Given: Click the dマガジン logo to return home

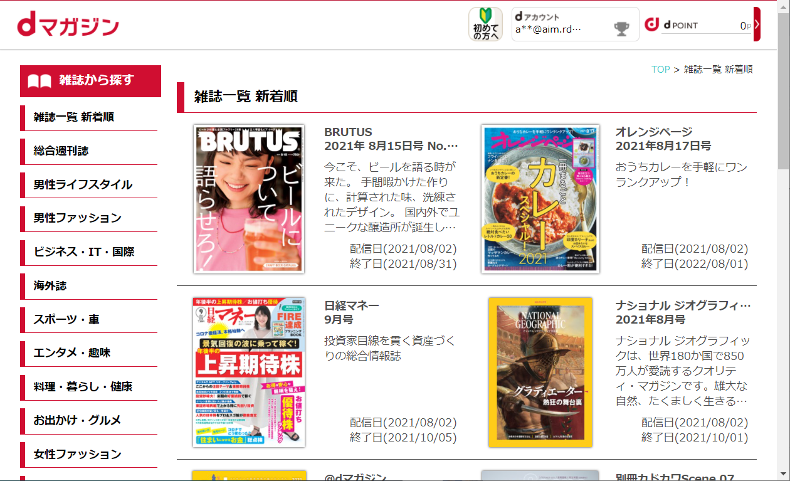Looking at the screenshot, I should (x=67, y=25).
